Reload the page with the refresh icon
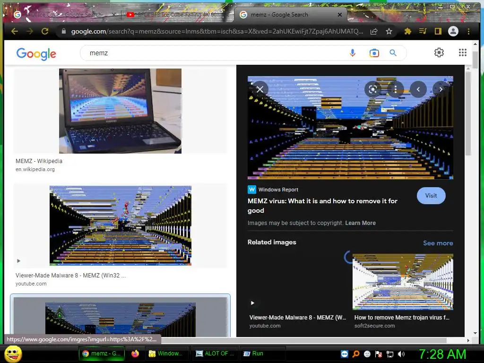This screenshot has width=484, height=363. tap(45, 31)
